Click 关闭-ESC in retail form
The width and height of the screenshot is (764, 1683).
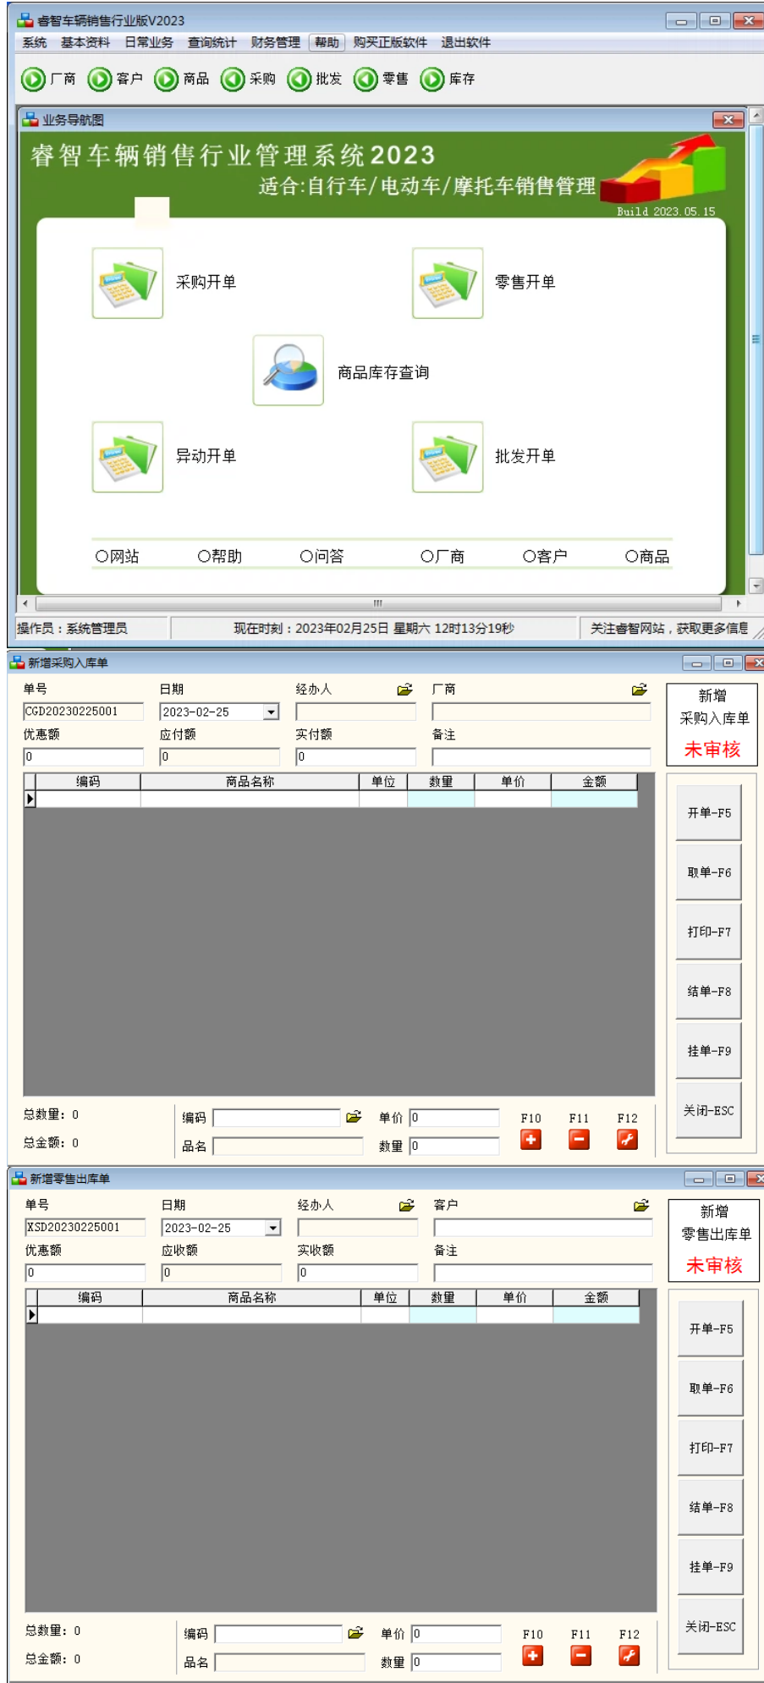[x=711, y=1626]
